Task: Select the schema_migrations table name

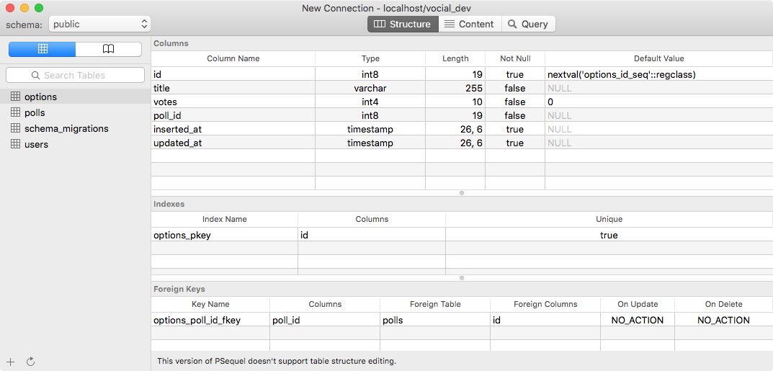Action: coord(66,128)
